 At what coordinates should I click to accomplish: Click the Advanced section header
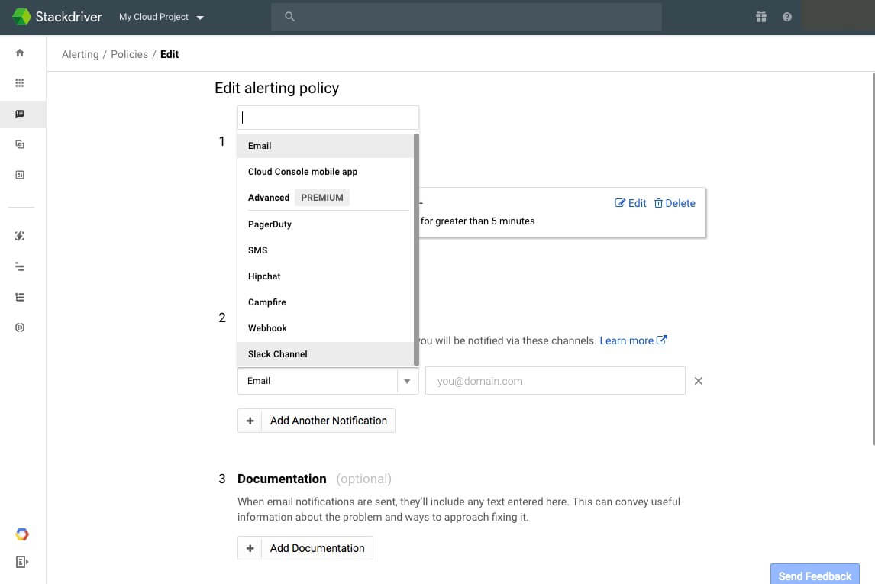tap(269, 198)
